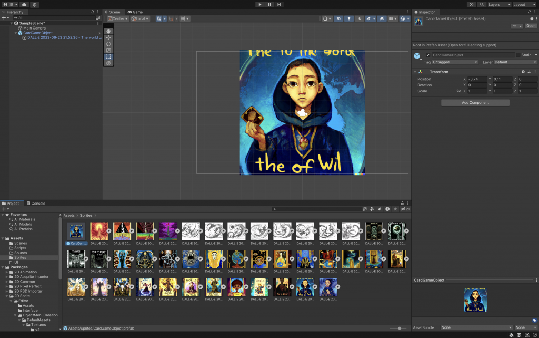Click Search by Label icon in Project

pos(380,209)
